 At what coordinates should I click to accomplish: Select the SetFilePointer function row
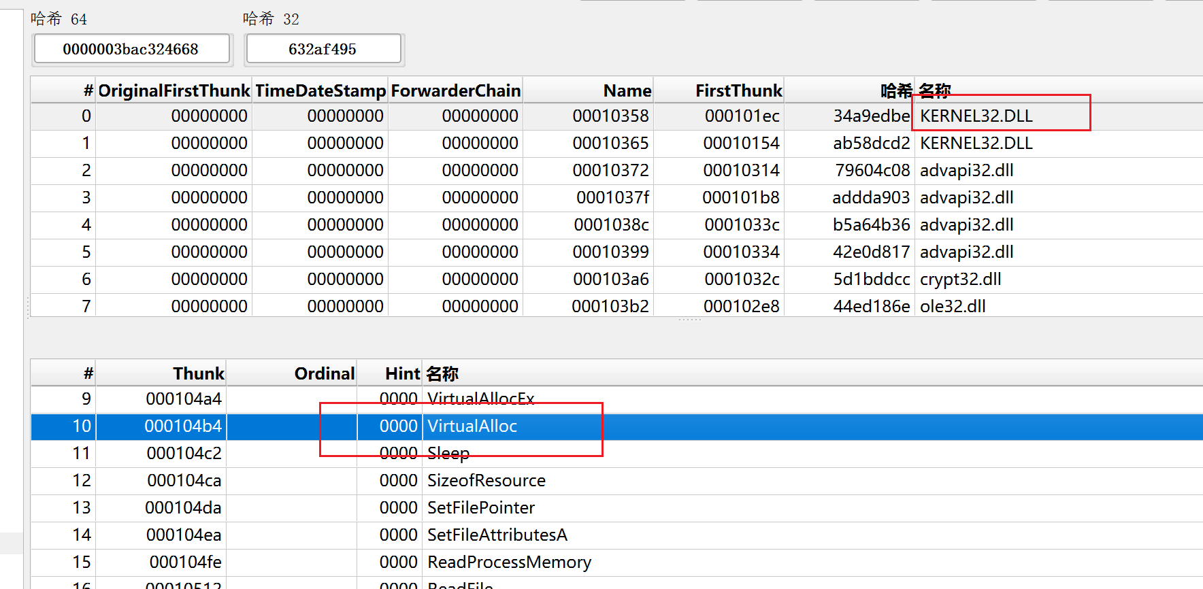[480, 508]
